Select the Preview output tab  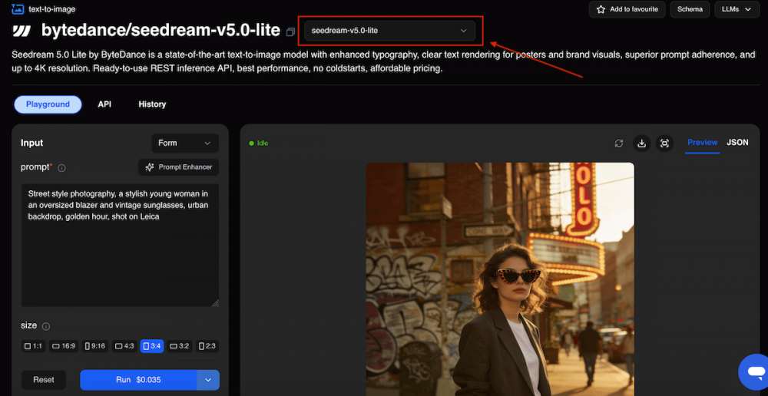point(703,143)
